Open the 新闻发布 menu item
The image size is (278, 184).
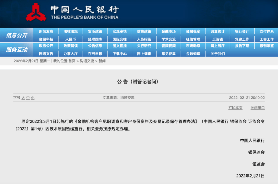[x=46, y=31]
